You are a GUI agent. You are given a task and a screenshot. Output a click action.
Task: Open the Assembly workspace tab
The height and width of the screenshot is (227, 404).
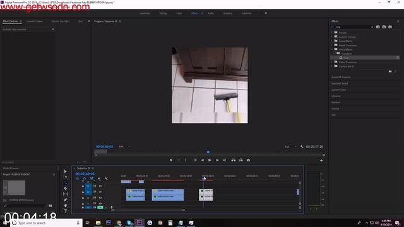pyautogui.click(x=145, y=13)
